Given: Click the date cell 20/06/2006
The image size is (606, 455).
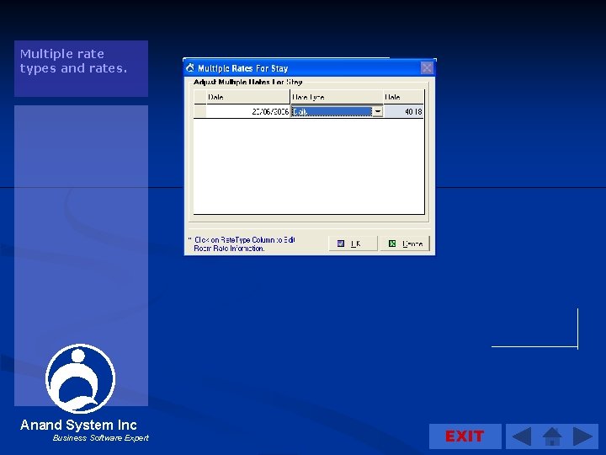Looking at the screenshot, I should 247,112.
